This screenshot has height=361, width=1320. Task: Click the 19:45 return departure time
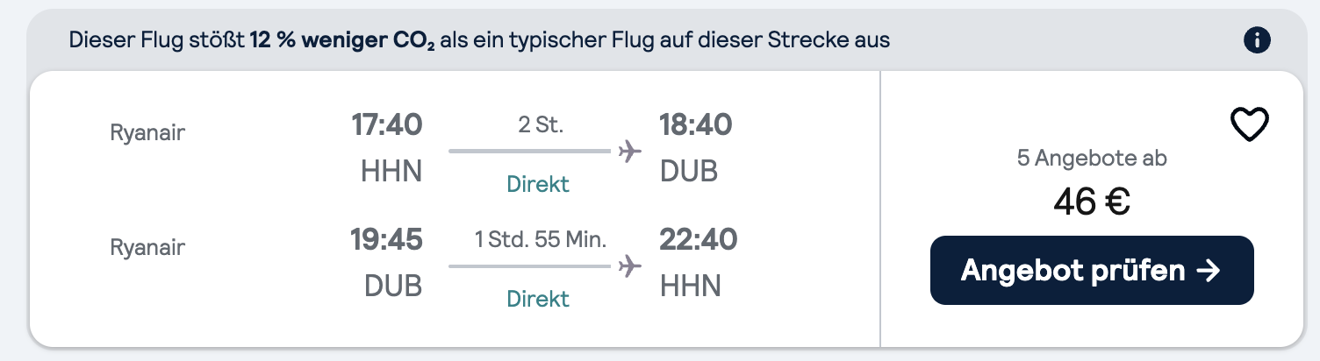pos(387,239)
